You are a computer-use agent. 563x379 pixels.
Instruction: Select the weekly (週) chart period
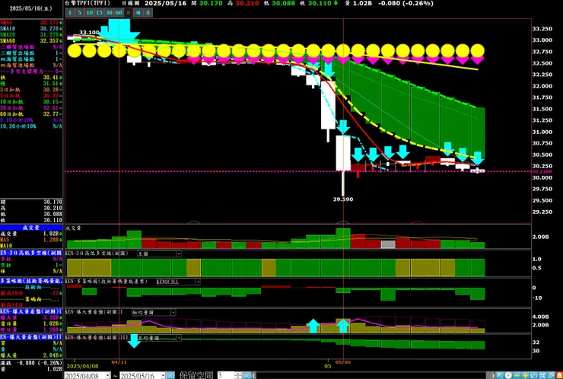tap(138, 13)
